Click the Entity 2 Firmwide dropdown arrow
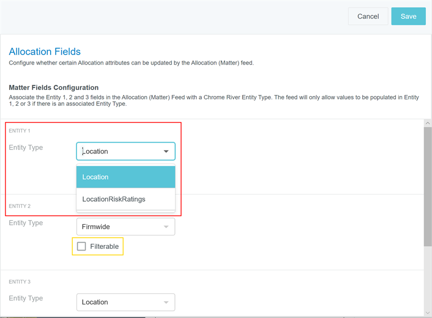This screenshot has width=432, height=318. 166,227
